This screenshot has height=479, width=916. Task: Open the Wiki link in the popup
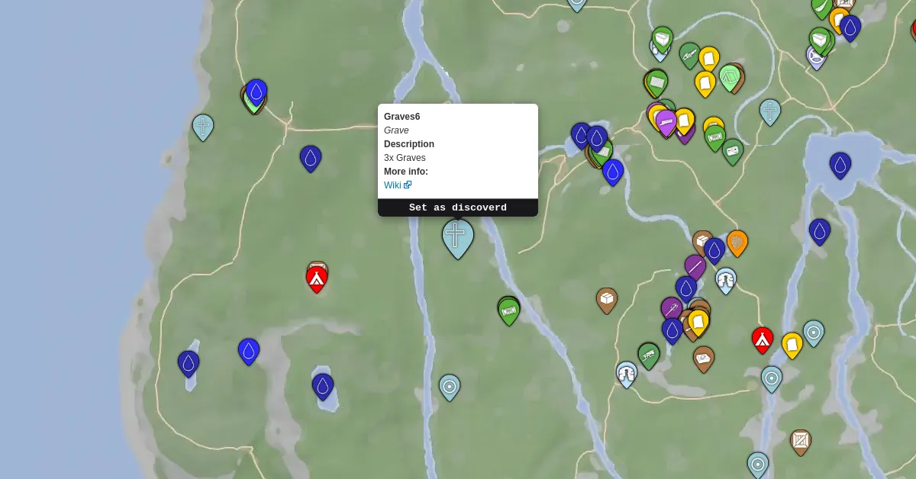(x=398, y=185)
